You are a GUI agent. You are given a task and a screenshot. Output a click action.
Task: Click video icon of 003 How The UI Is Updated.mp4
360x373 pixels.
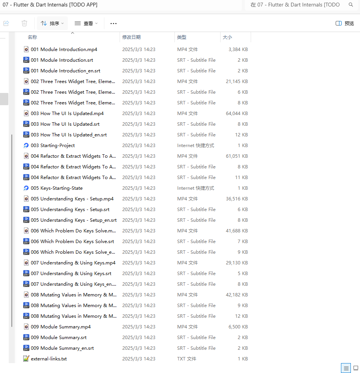coord(26,114)
